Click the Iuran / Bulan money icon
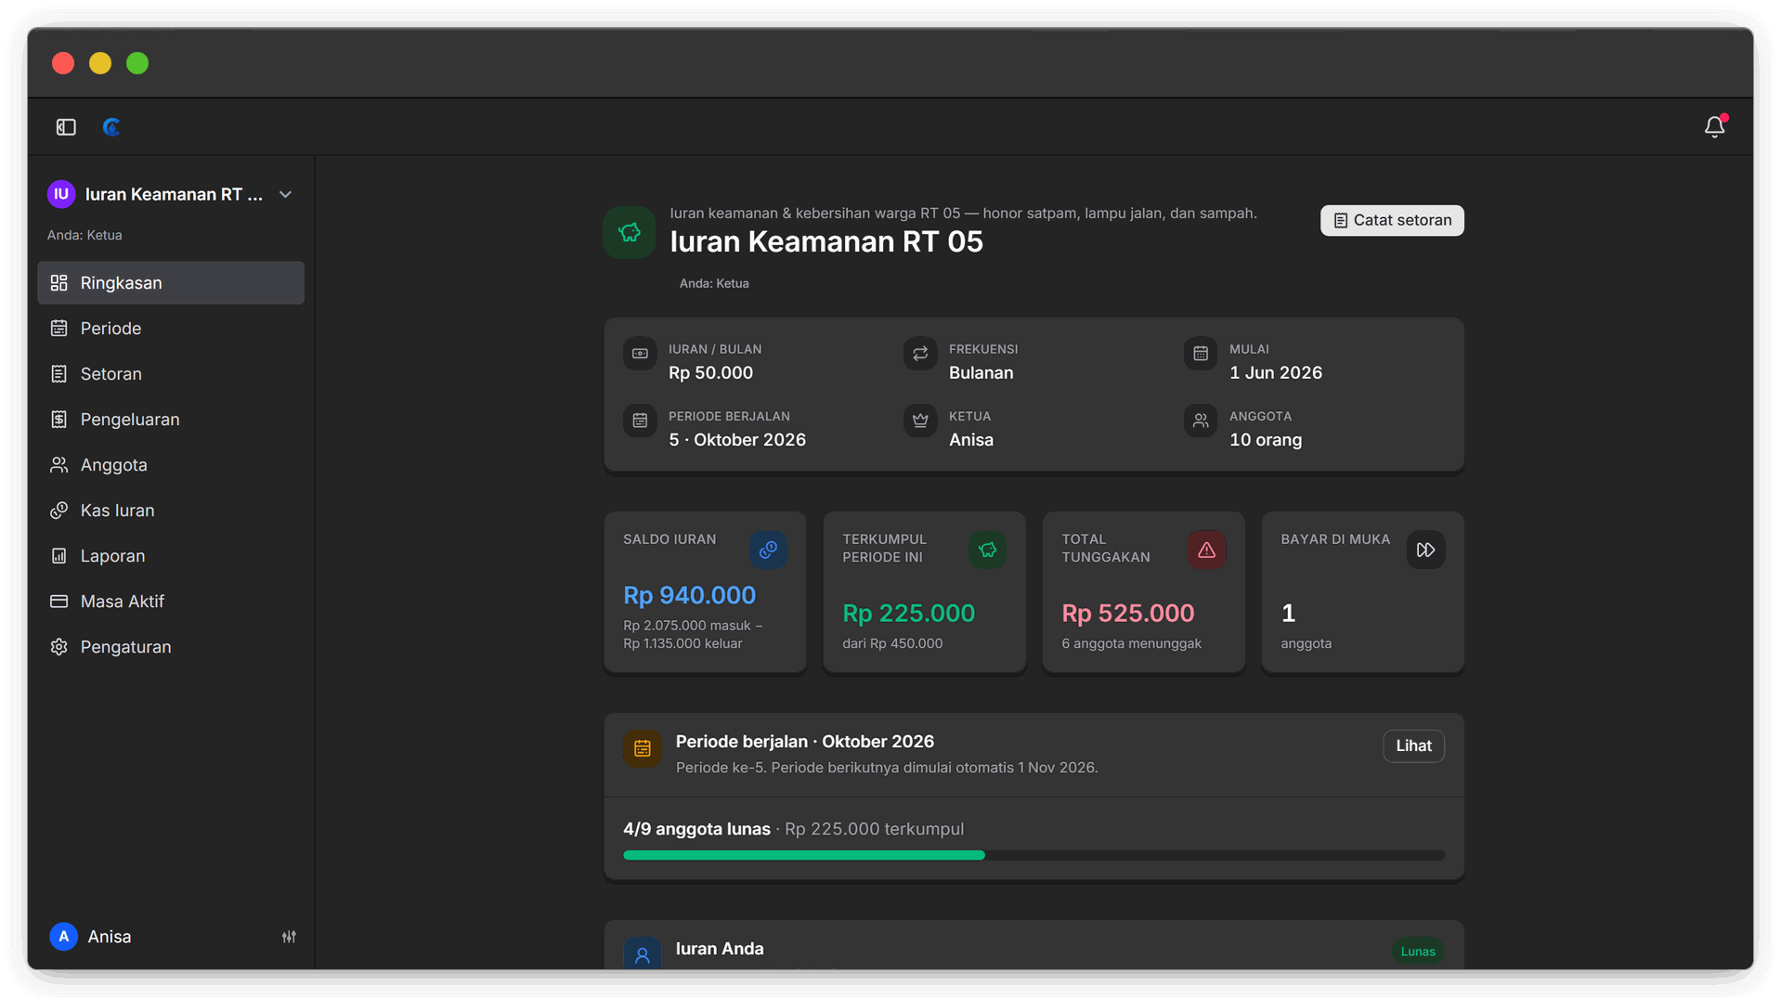Image resolution: width=1781 pixels, height=997 pixels. click(640, 354)
